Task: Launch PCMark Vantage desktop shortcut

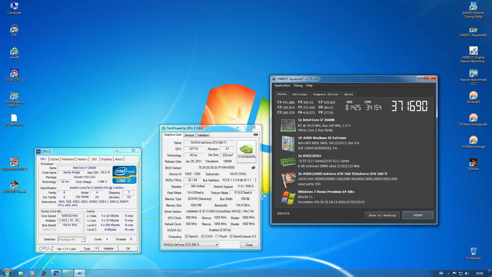Action: [473, 142]
